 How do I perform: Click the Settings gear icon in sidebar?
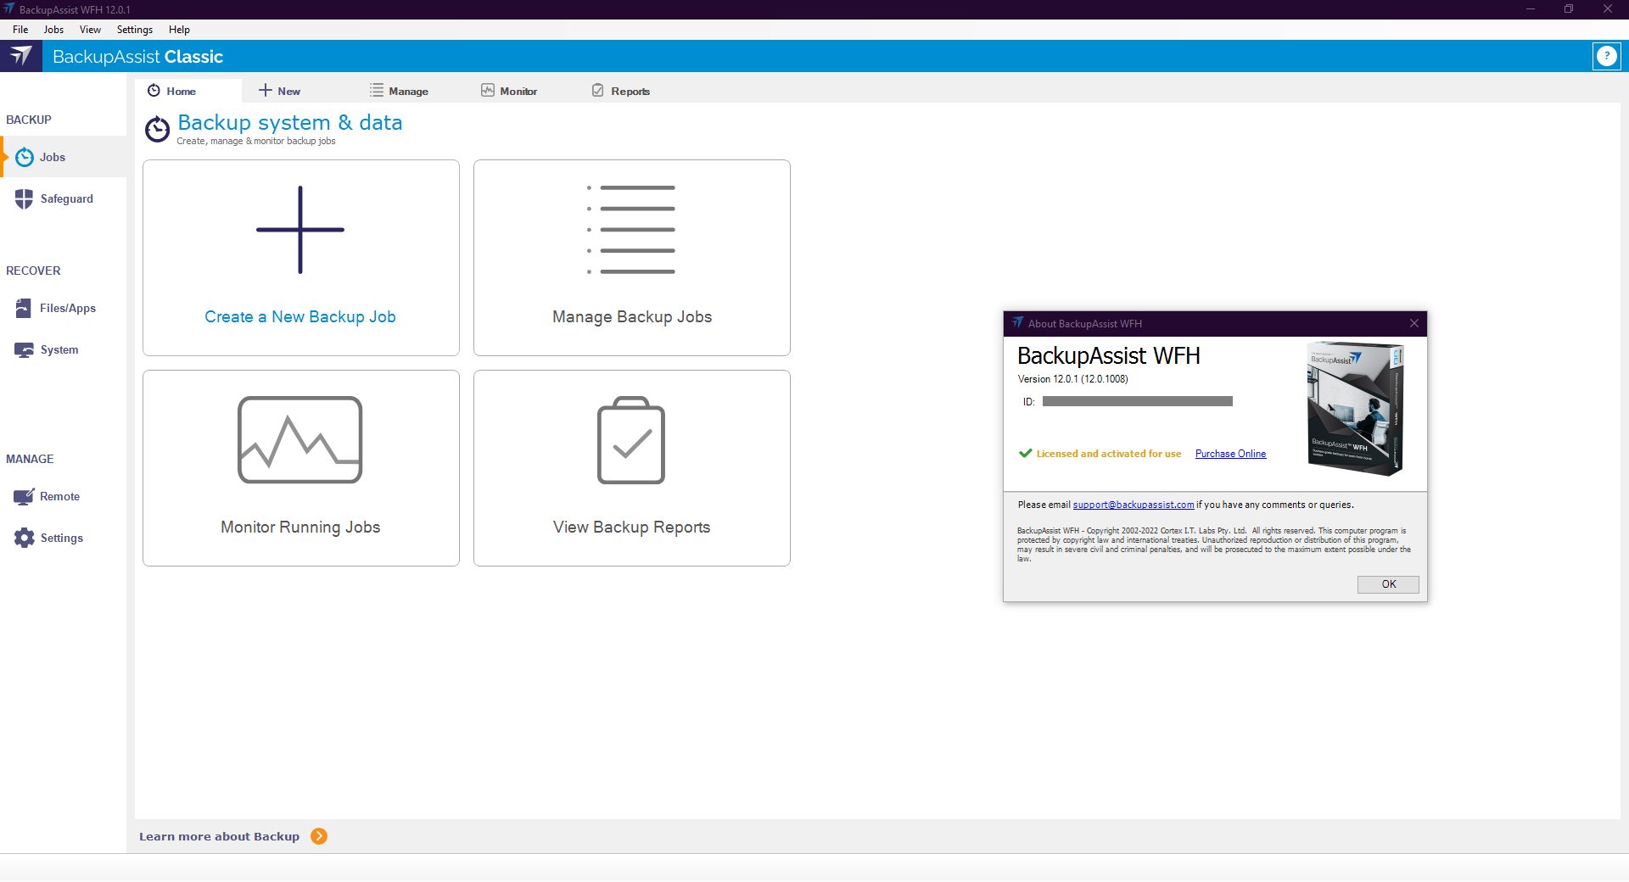point(25,538)
